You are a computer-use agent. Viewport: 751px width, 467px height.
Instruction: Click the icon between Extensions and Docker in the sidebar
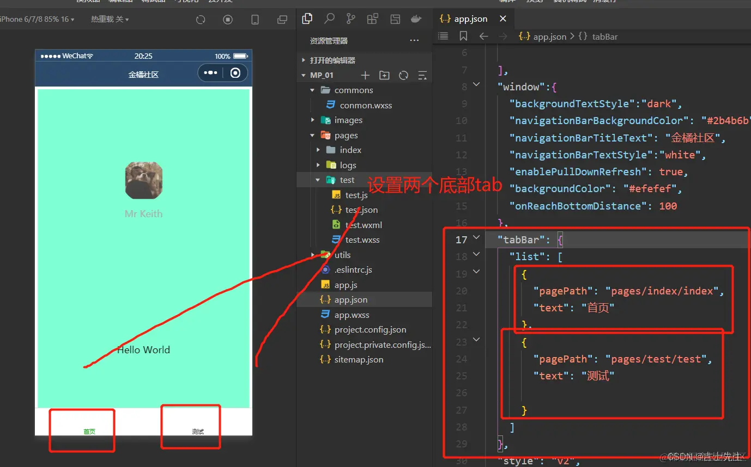tap(395, 19)
